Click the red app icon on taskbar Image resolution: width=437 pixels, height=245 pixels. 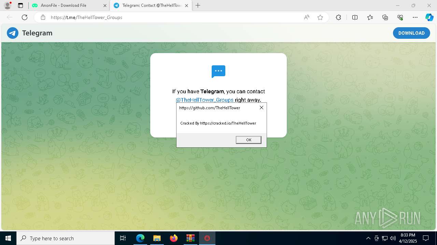(x=207, y=238)
